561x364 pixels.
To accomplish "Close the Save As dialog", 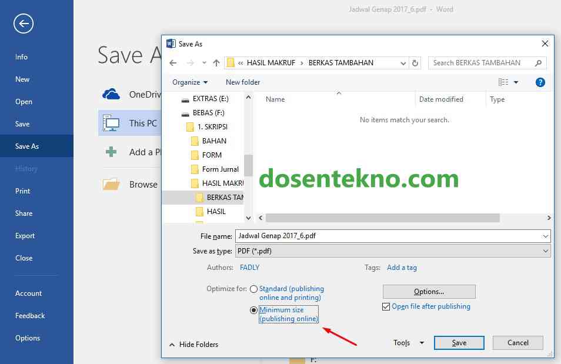I will click(x=545, y=44).
